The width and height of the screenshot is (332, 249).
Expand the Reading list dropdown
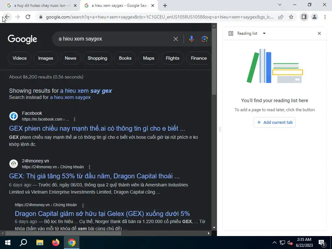264,33
